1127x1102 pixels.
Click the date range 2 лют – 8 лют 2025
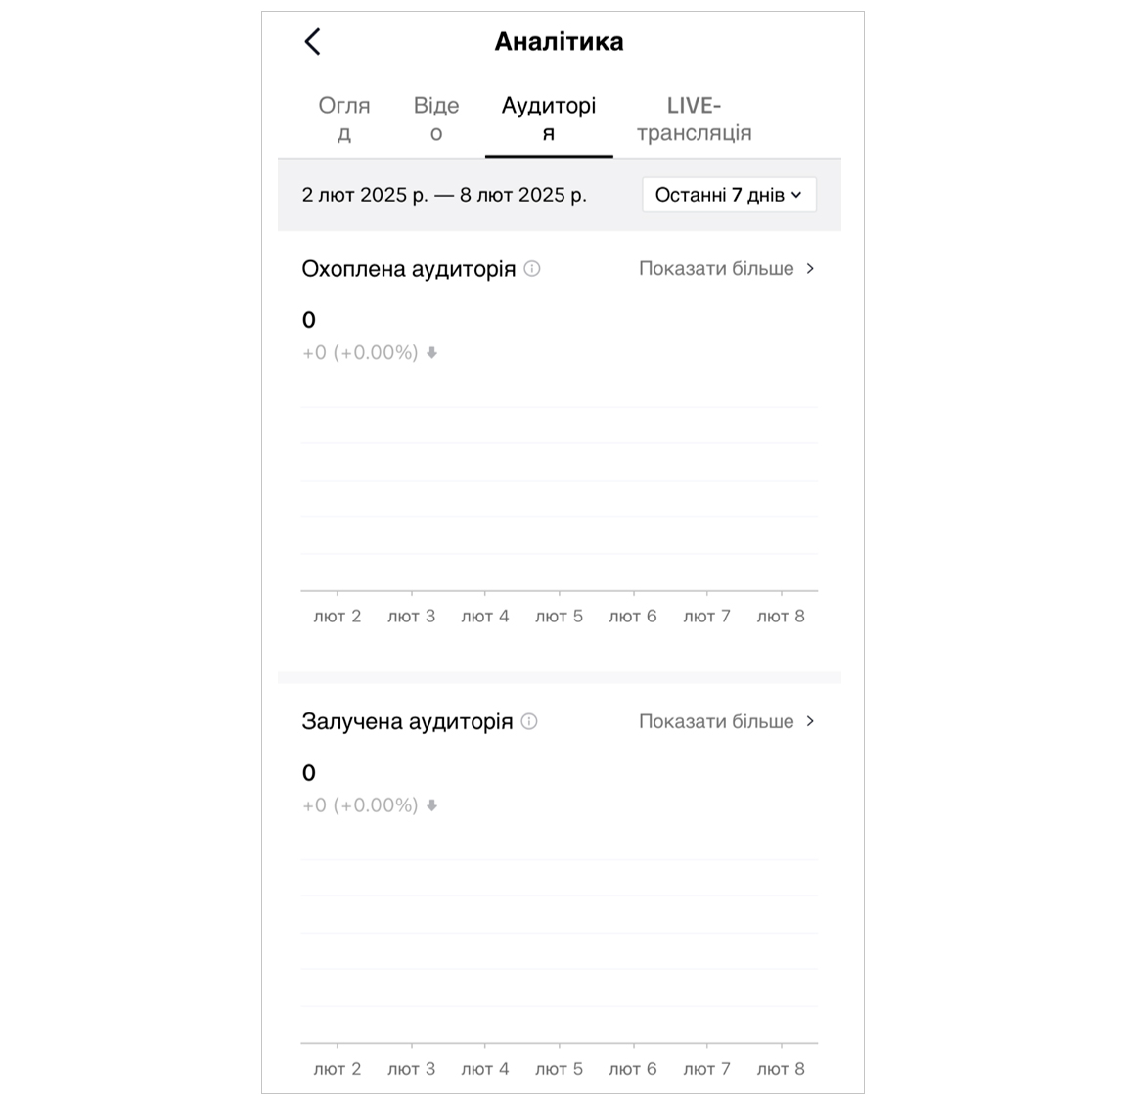point(444,195)
